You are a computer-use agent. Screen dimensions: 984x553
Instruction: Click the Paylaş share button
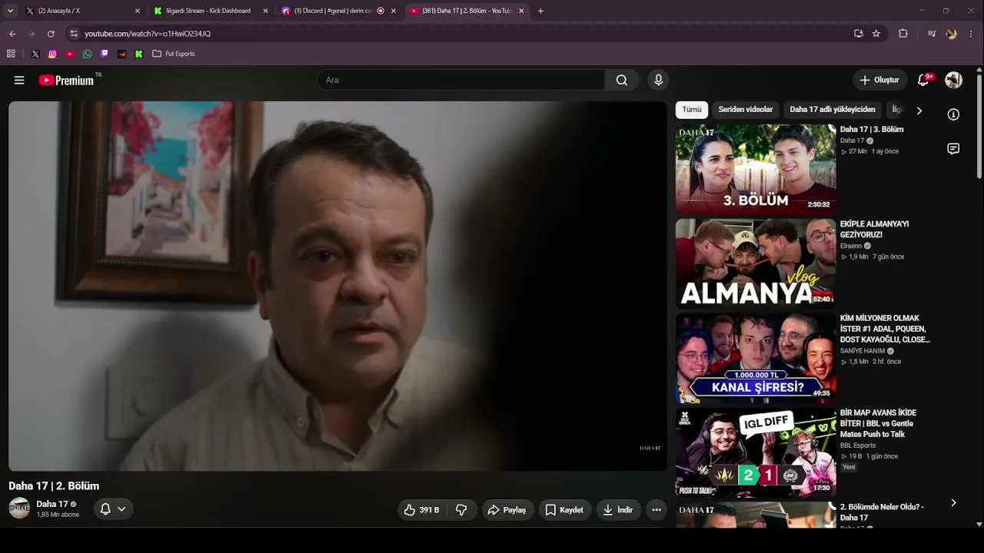click(507, 510)
